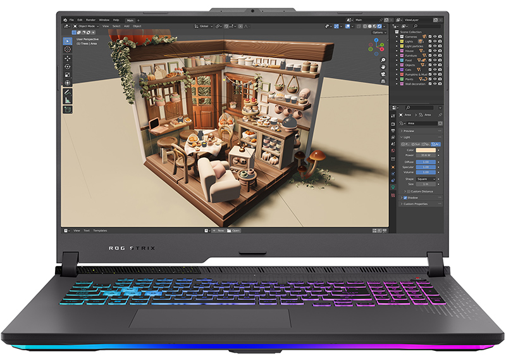
Task: Select the Add Cube tool
Action: coord(68,110)
